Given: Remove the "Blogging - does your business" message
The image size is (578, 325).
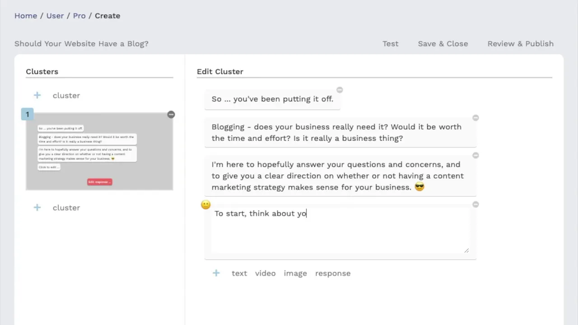Looking at the screenshot, I should pos(475,118).
